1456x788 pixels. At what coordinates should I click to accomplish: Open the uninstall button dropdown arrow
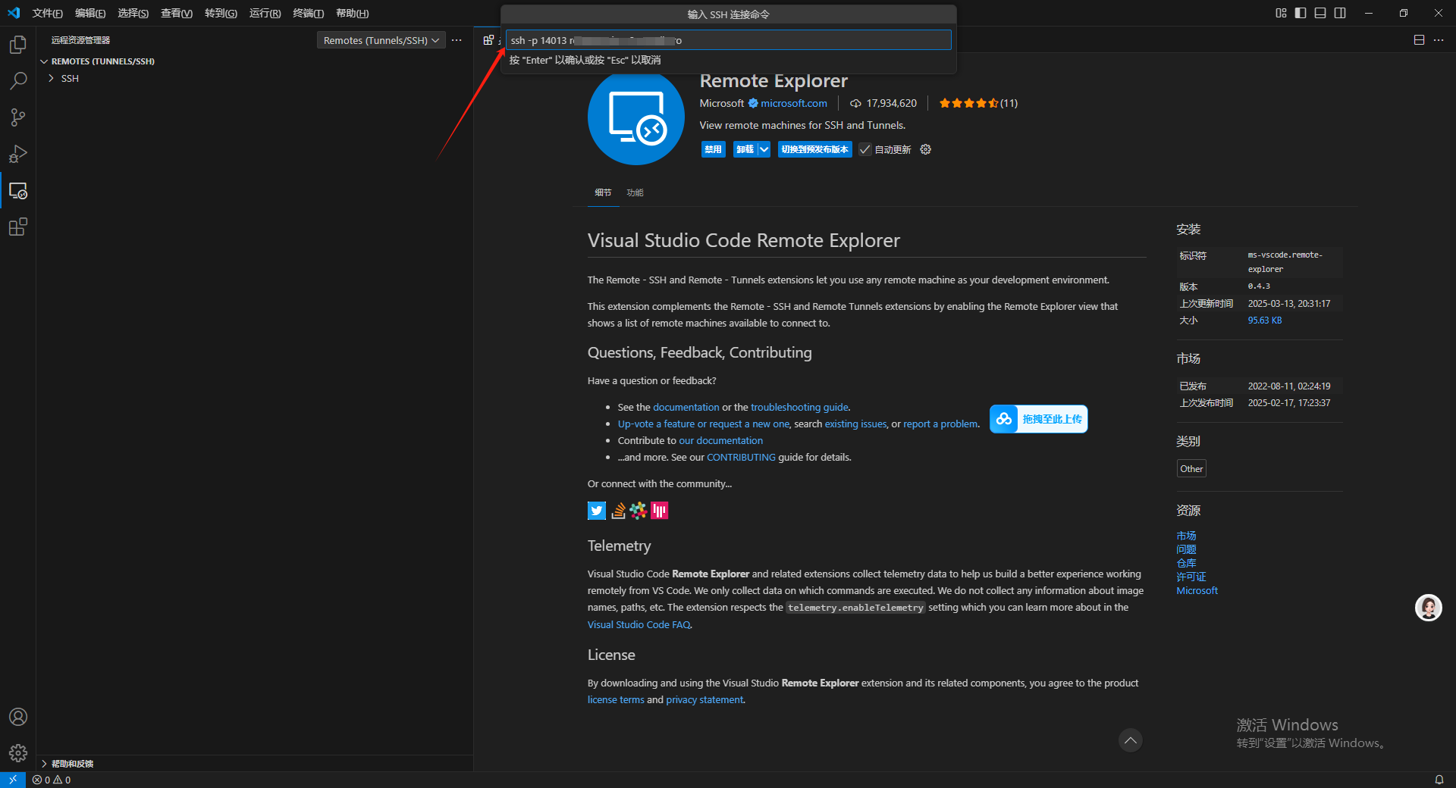pyautogui.click(x=764, y=149)
